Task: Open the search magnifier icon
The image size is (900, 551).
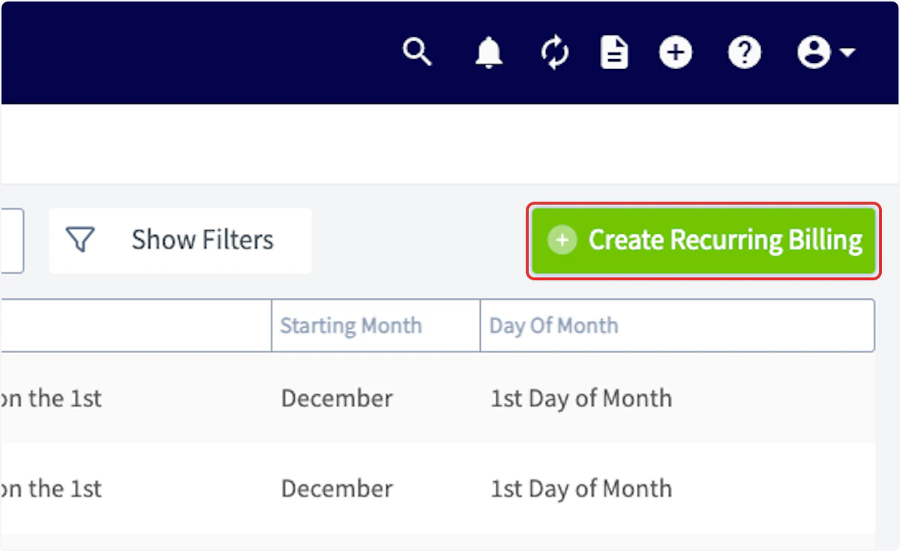Action: point(417,52)
